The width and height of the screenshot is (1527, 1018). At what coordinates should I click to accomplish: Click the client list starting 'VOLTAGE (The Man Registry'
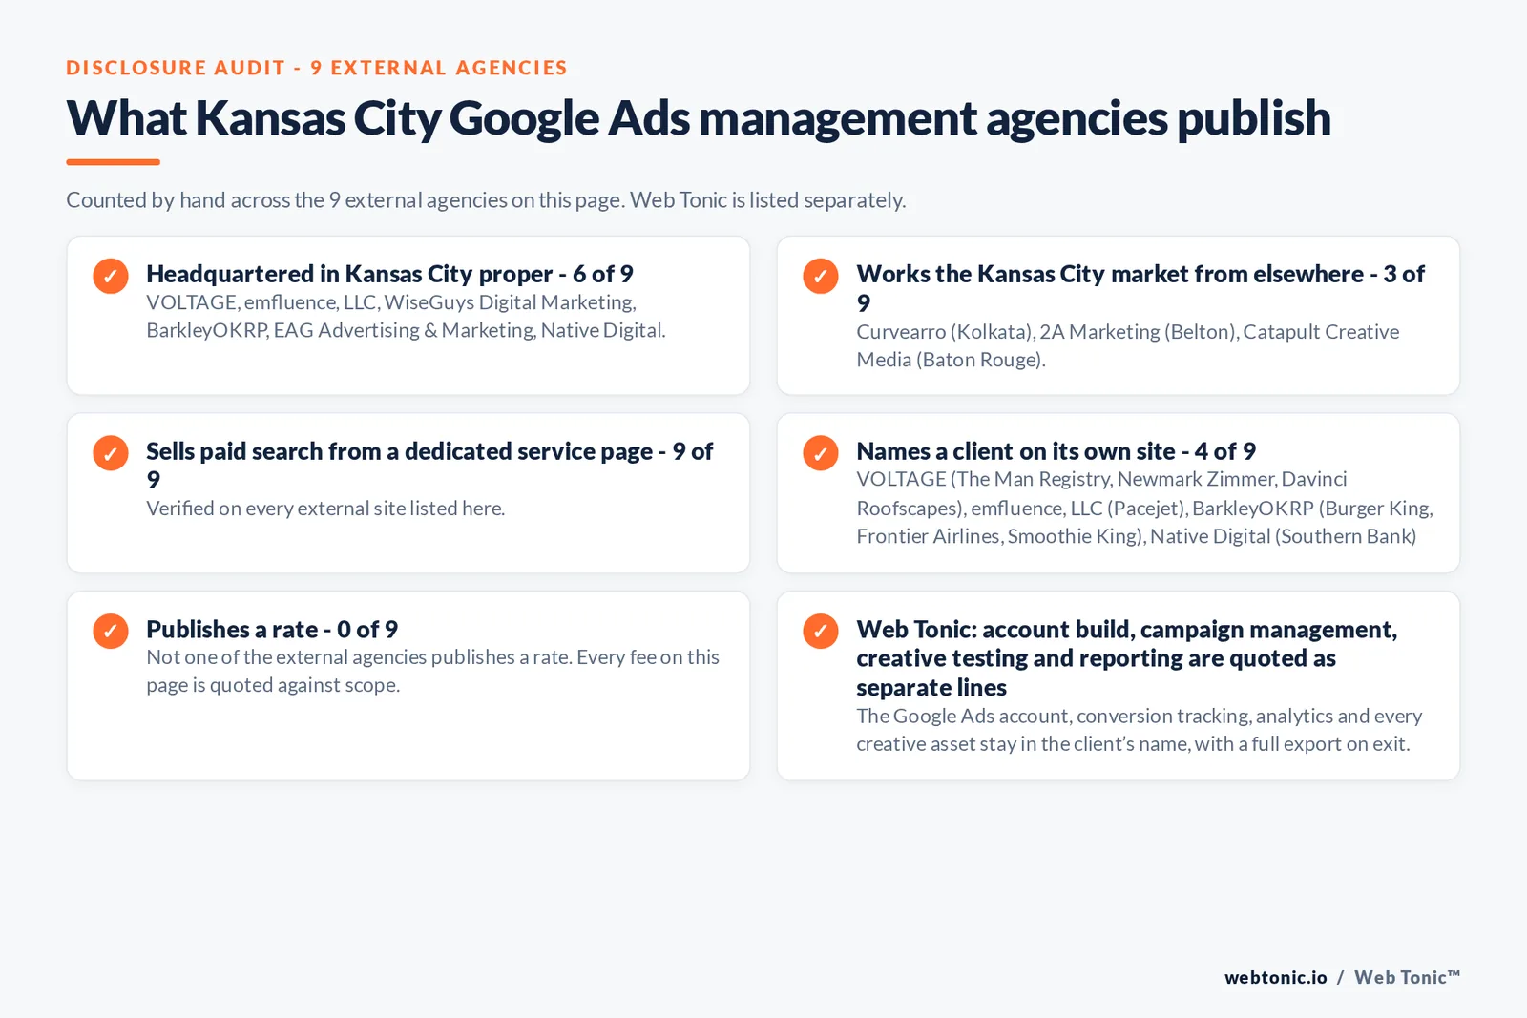coord(1144,508)
